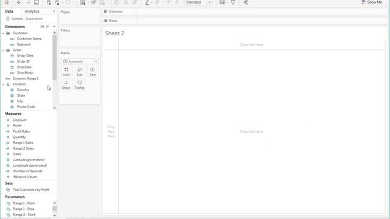
Task: Click the New Worksheet icon
Action: point(83,2)
